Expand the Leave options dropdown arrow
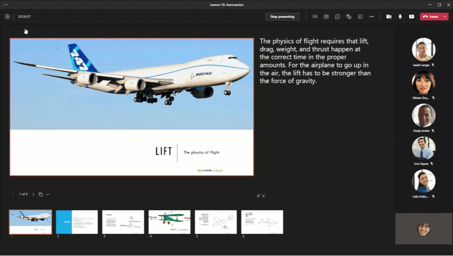Screen dimensions: 453x256 tap(445, 16)
